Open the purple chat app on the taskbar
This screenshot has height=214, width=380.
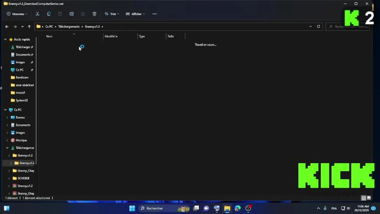pyautogui.click(x=206, y=208)
